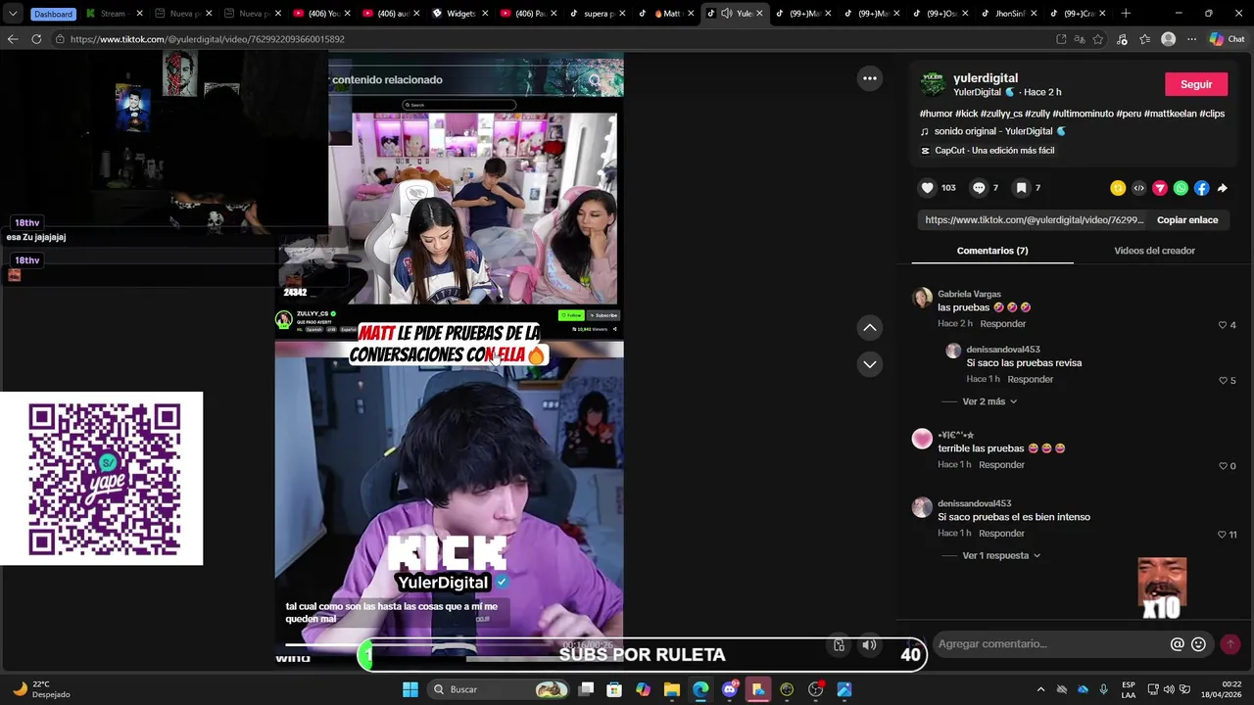Image resolution: width=1254 pixels, height=705 pixels.
Task: Open the browser favorites list icon
Action: 1144,39
